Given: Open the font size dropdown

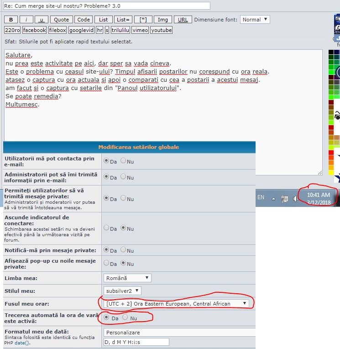Looking at the screenshot, I should click(x=255, y=20).
